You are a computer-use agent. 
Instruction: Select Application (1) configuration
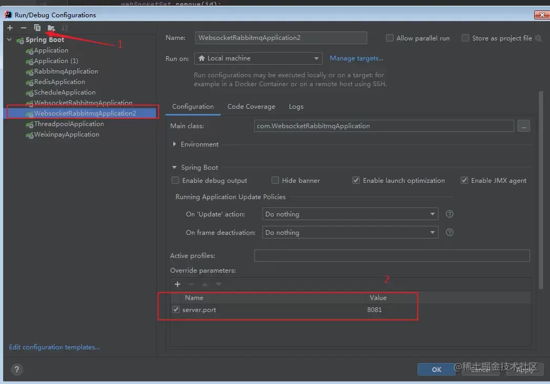[56, 60]
